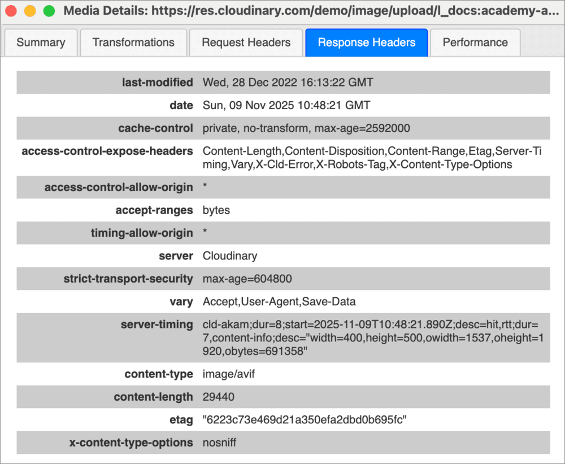This screenshot has height=464, width=565.
Task: Select the server value Cloudinary
Action: tap(230, 255)
